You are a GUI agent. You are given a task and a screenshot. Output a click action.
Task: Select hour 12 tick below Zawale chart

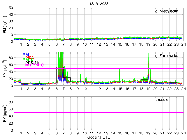(98, 133)
